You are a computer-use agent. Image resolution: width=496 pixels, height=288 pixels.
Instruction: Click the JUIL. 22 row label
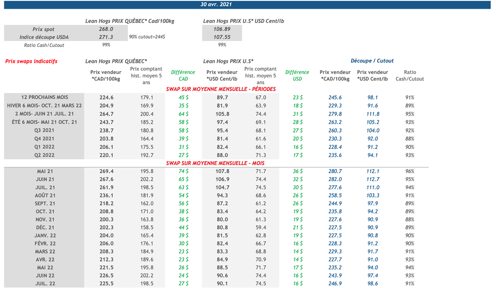click(45, 284)
